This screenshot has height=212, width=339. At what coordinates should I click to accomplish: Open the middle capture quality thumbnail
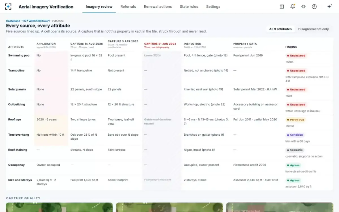tap(169, 207)
